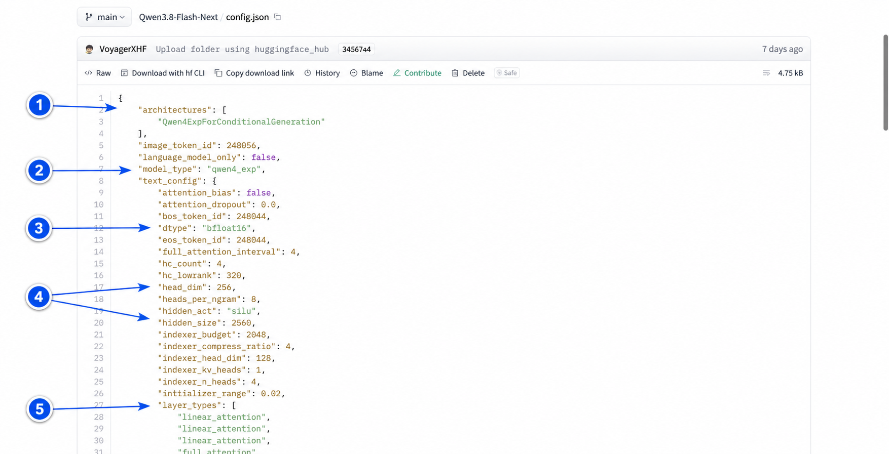Delete the config.json file

tap(468, 73)
